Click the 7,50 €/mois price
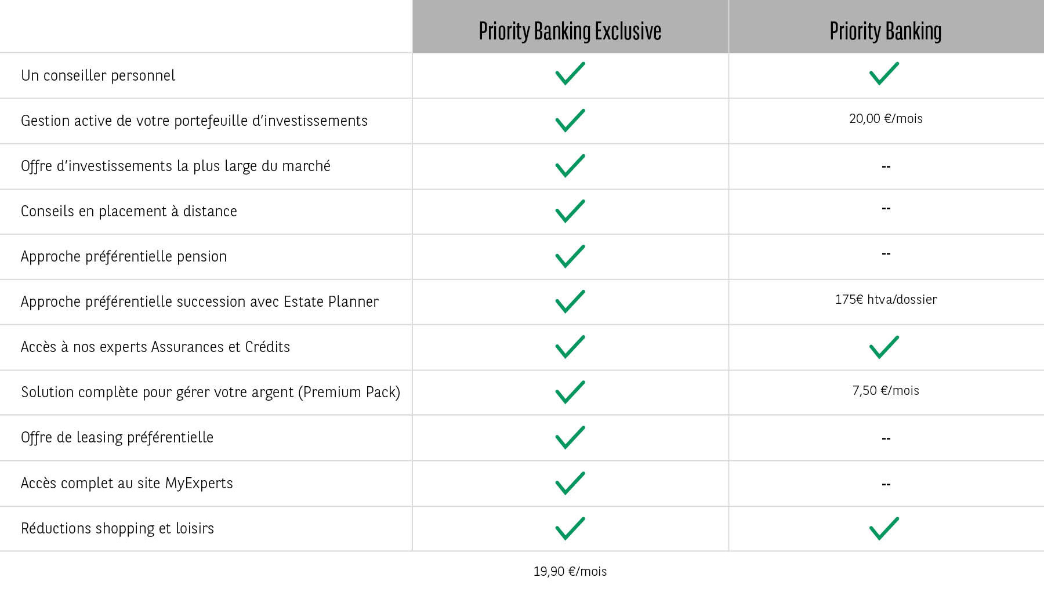 pyautogui.click(x=886, y=391)
